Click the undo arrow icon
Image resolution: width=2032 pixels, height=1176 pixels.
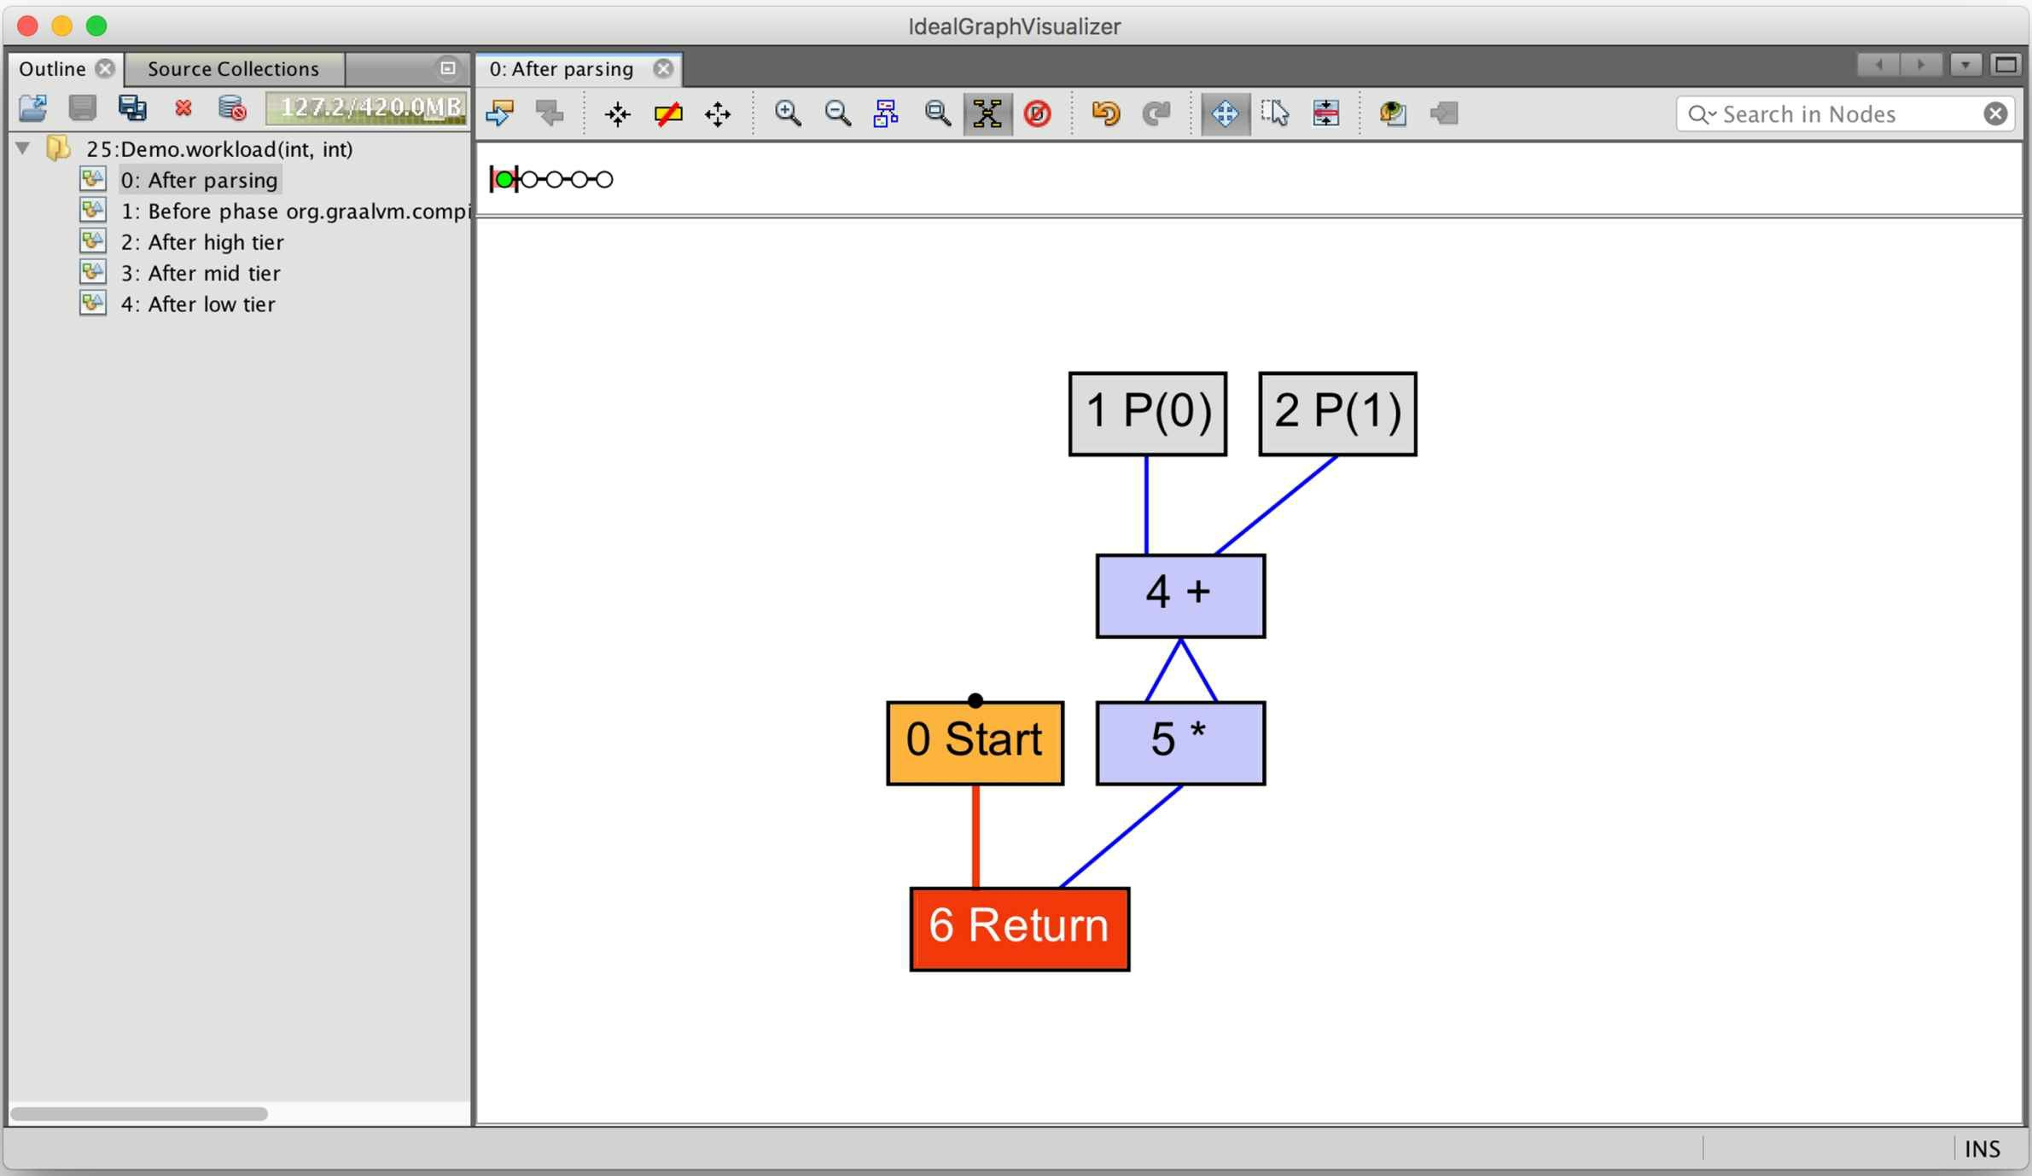[1105, 113]
